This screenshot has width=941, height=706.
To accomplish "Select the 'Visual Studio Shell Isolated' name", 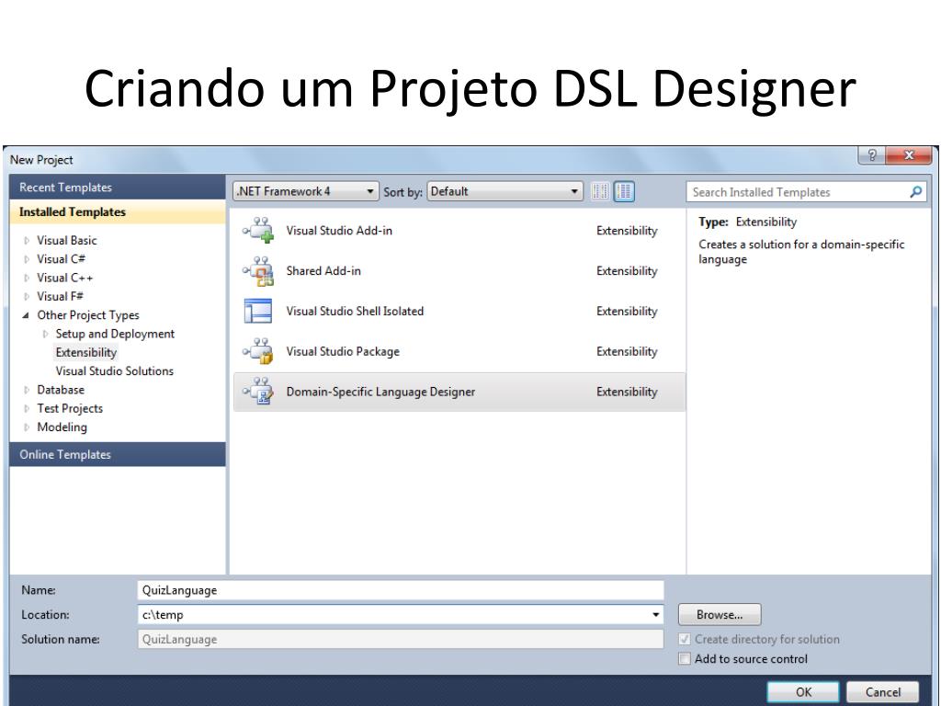I will point(355,311).
